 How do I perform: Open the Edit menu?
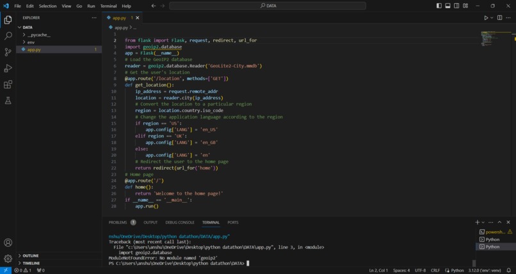[x=30, y=6]
